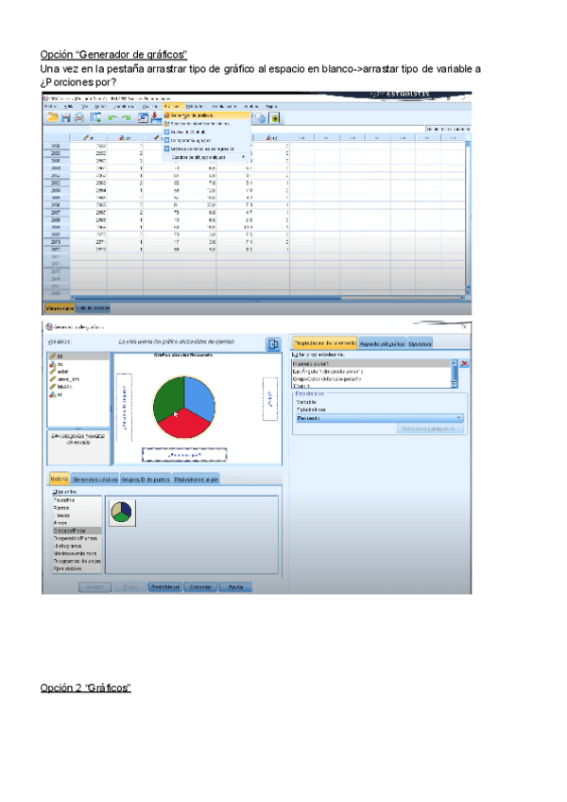
Task: Switch to Opciones tab in chart builder
Action: pos(420,343)
